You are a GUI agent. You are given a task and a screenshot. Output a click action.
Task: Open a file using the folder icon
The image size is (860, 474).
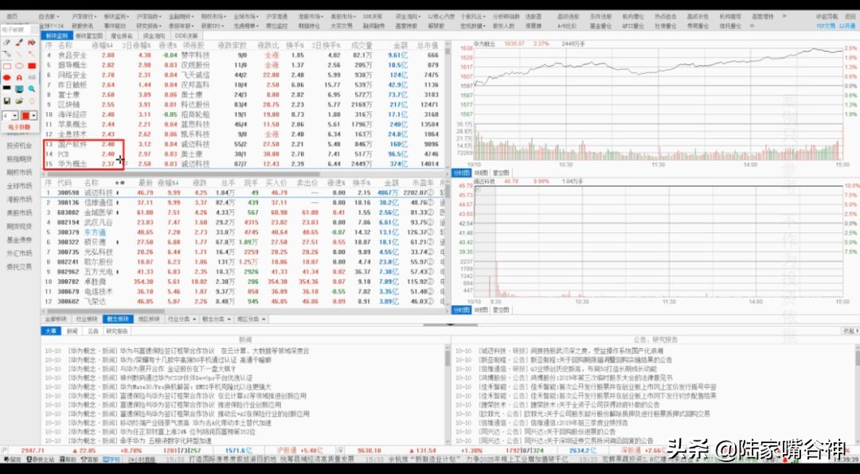coord(19,101)
